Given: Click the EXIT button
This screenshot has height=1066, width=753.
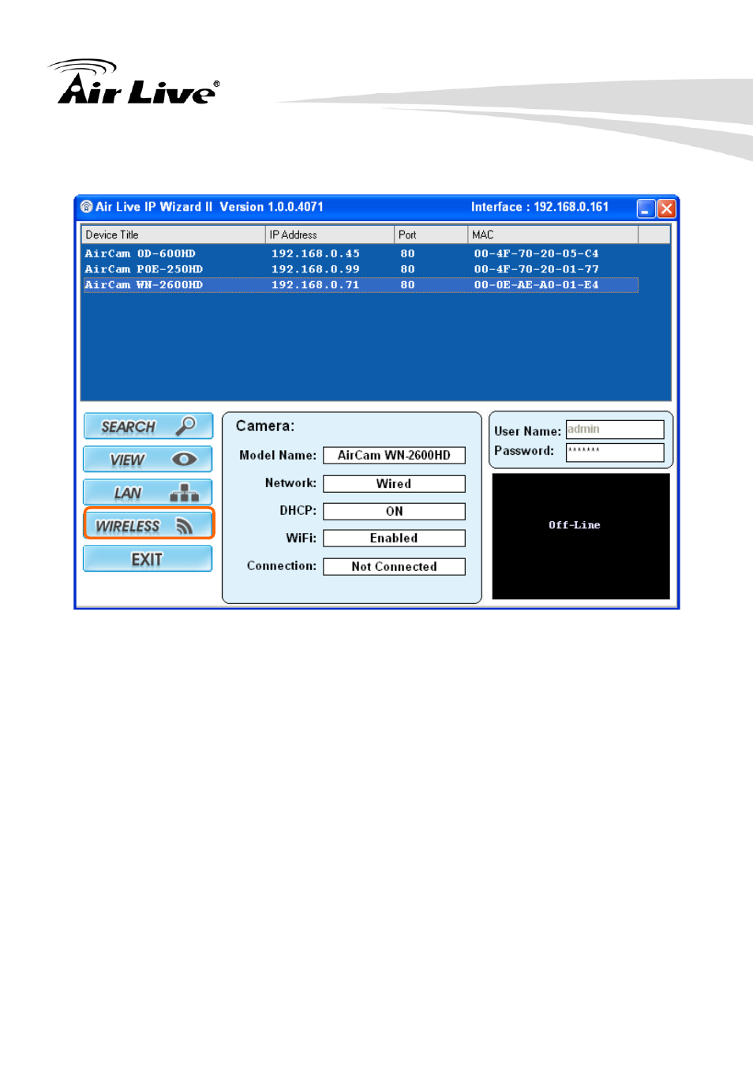Looking at the screenshot, I should [x=148, y=559].
